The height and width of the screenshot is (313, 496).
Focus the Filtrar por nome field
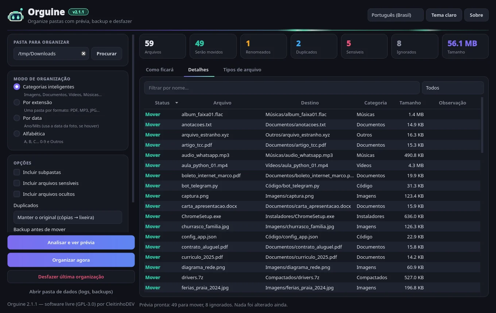point(282,88)
